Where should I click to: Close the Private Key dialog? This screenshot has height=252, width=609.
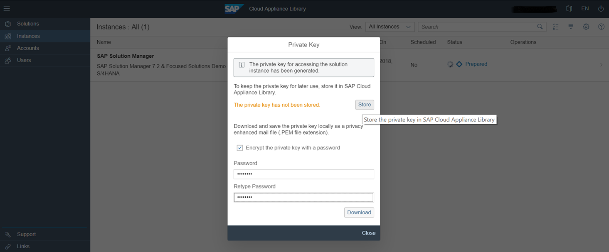tap(368, 233)
